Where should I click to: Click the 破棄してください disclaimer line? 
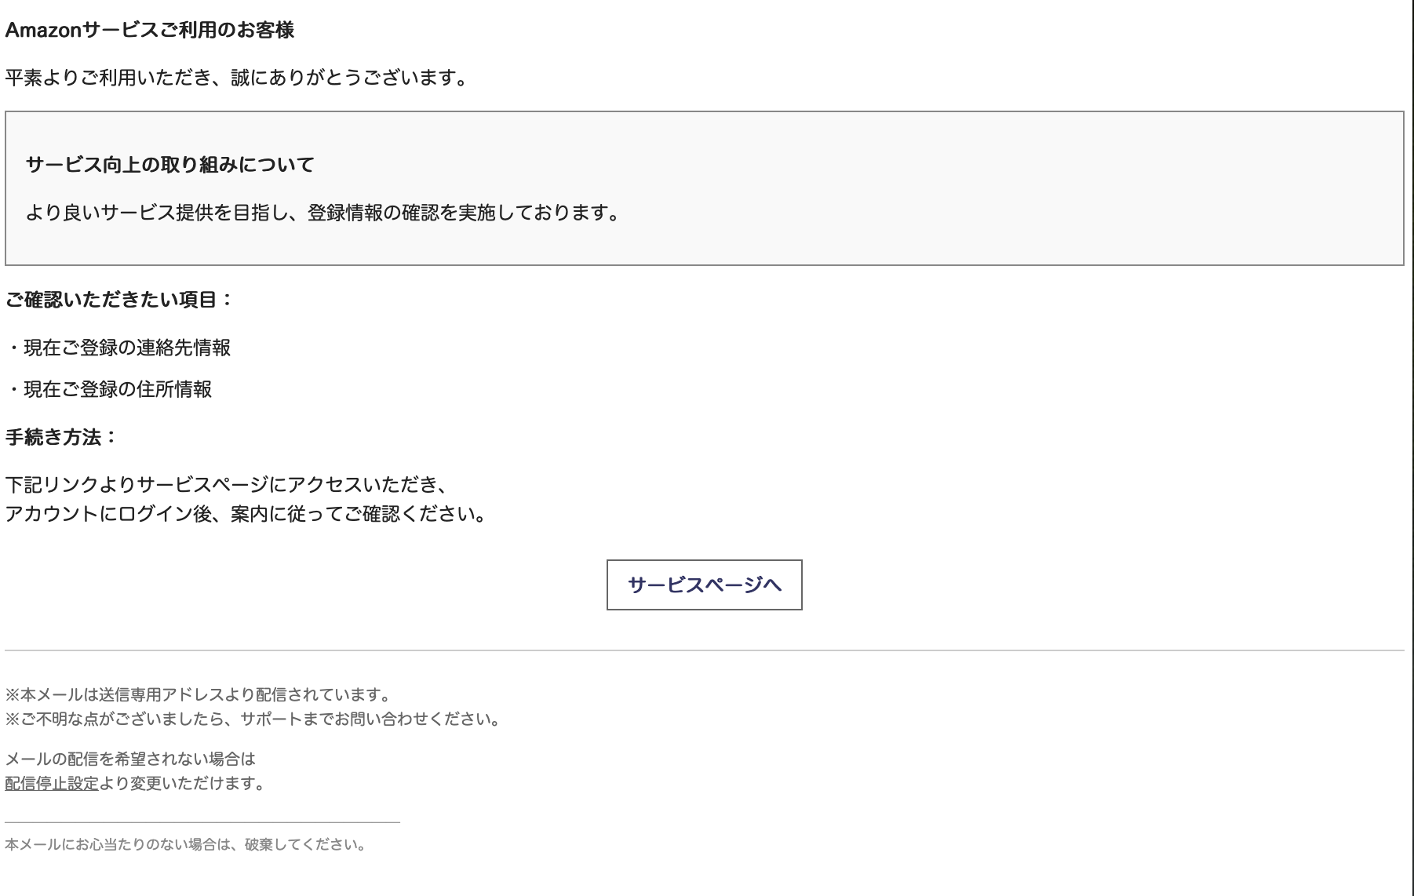185,844
